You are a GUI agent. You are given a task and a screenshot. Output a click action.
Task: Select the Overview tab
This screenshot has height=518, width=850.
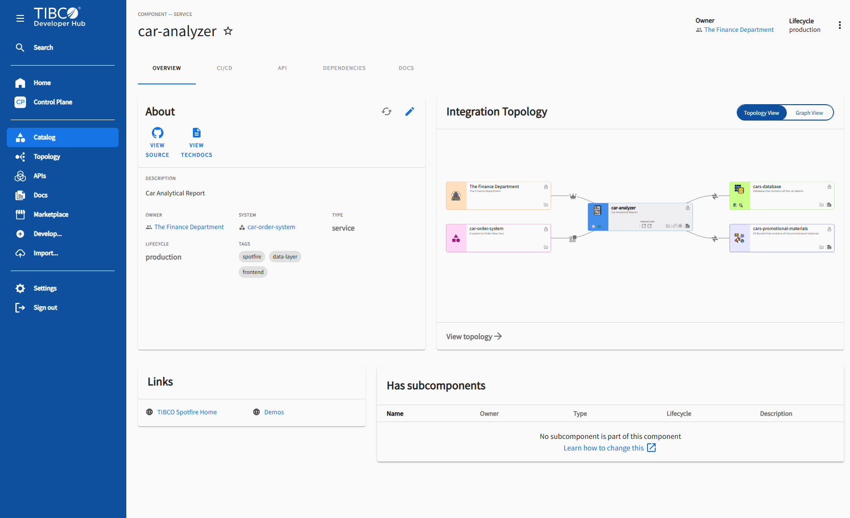coord(167,68)
